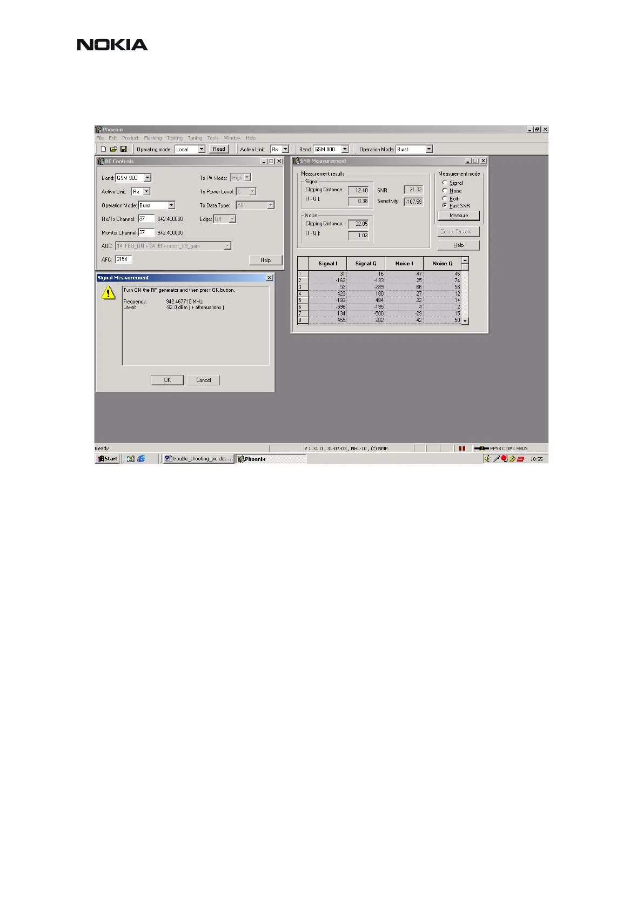Click the Show Desktop quick launch icon
The width and height of the screenshot is (643, 910).
point(130,459)
